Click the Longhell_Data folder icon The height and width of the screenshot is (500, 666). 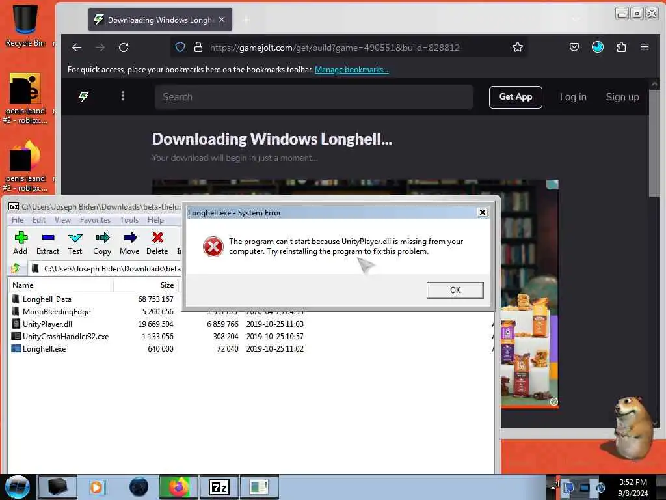pyautogui.click(x=16, y=299)
